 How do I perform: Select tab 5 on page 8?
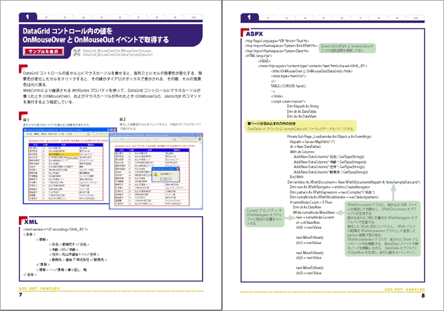[323, 18]
